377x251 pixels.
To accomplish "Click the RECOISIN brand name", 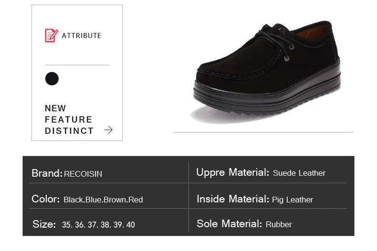I will (83, 174).
